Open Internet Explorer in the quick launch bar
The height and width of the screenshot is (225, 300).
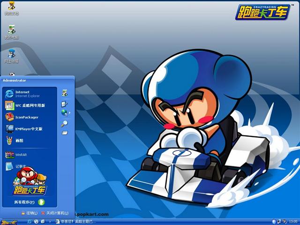[x=30, y=222]
